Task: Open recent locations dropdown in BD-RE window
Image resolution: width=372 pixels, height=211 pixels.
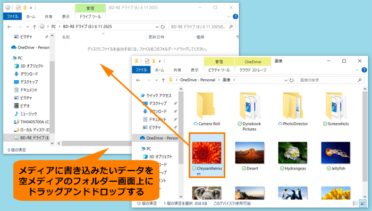Action: tap(28, 27)
